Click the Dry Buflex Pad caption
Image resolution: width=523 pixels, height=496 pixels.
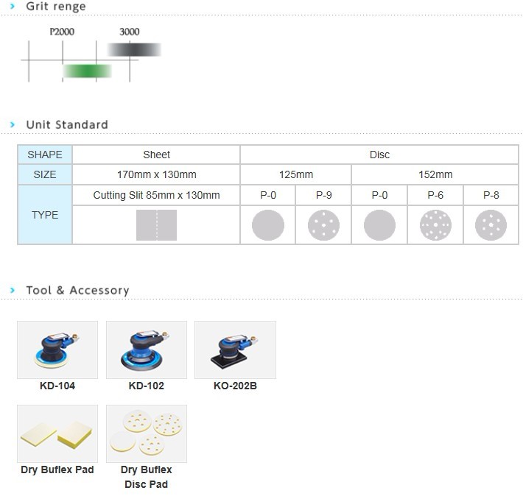(57, 470)
